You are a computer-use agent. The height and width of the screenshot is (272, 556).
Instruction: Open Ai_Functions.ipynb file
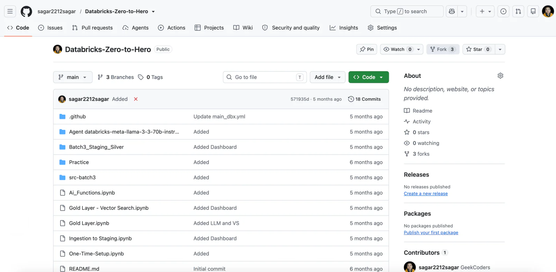[92, 193]
